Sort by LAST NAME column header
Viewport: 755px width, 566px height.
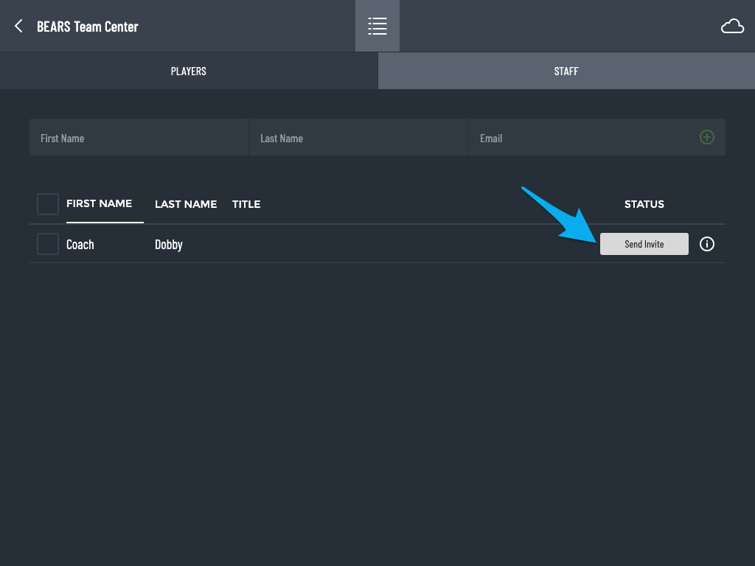pos(186,204)
